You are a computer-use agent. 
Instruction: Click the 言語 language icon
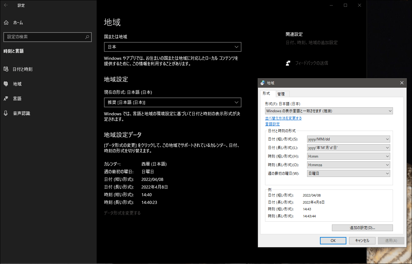6,99
